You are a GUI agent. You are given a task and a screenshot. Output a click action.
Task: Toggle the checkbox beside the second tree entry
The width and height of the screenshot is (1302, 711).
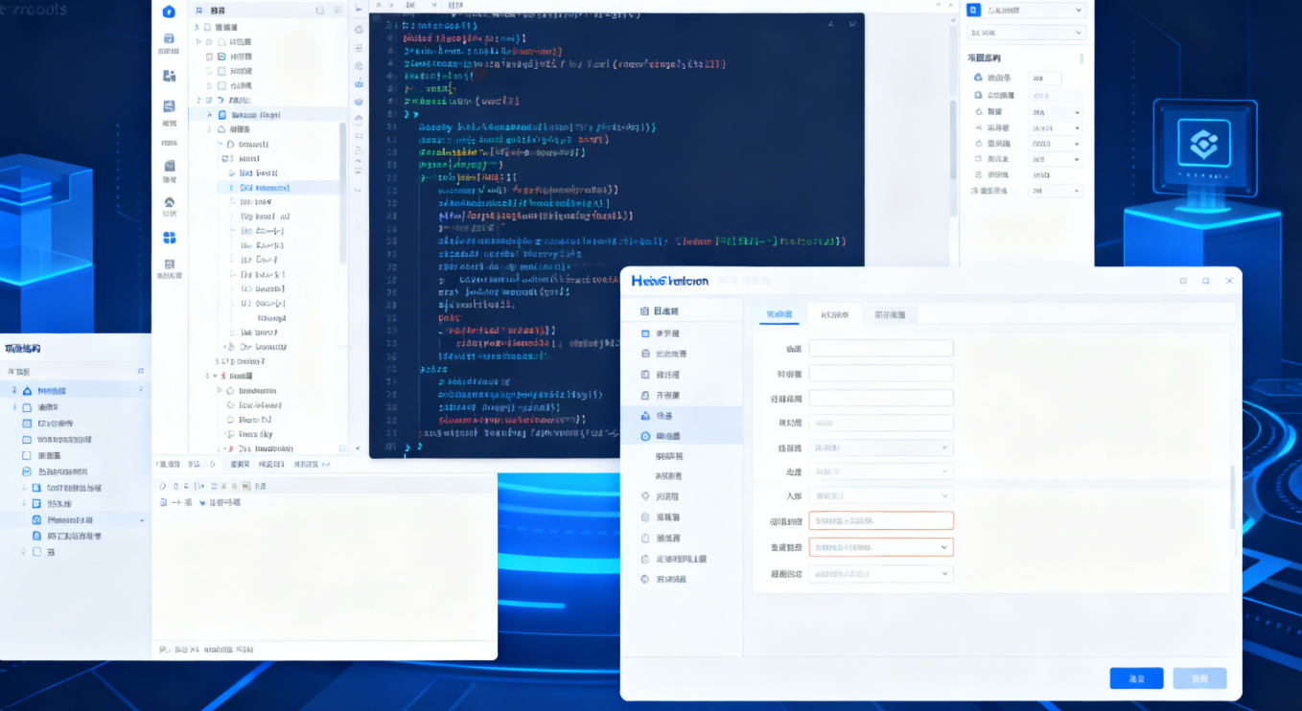(x=208, y=42)
